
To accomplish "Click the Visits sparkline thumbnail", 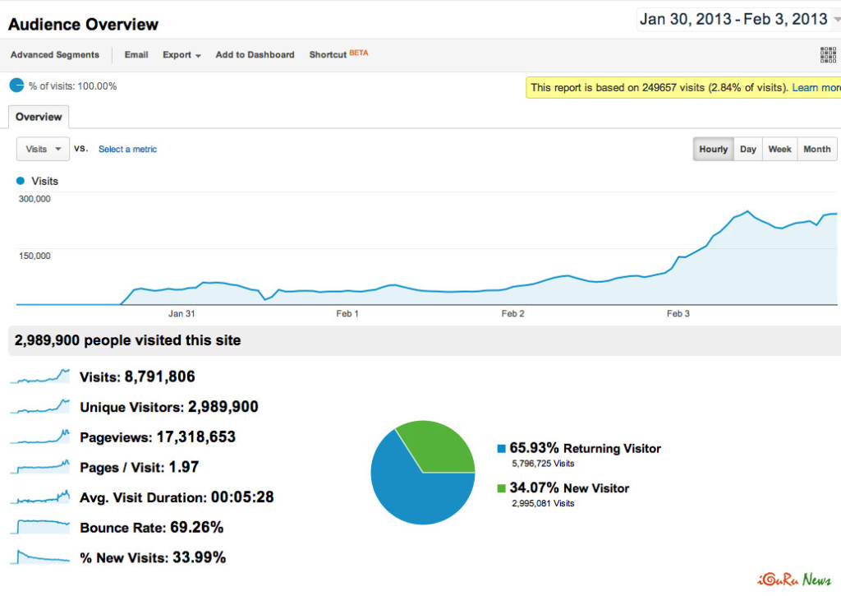I will [40, 377].
